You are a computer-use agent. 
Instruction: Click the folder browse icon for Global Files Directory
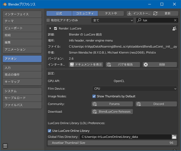(174, 137)
